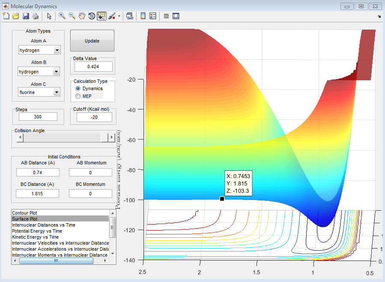Toggle the Data Cursor tool
Viewport: 385px width, 282px height.
(x=101, y=16)
